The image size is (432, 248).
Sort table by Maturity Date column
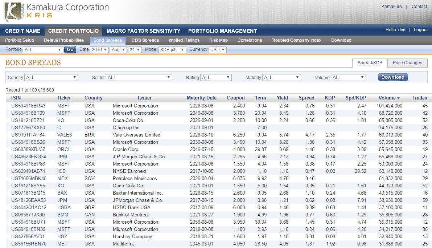pos(202,98)
